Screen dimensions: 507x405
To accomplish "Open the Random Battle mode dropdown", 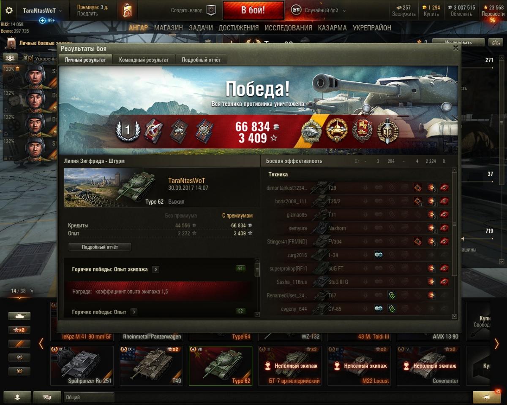I will [x=319, y=11].
